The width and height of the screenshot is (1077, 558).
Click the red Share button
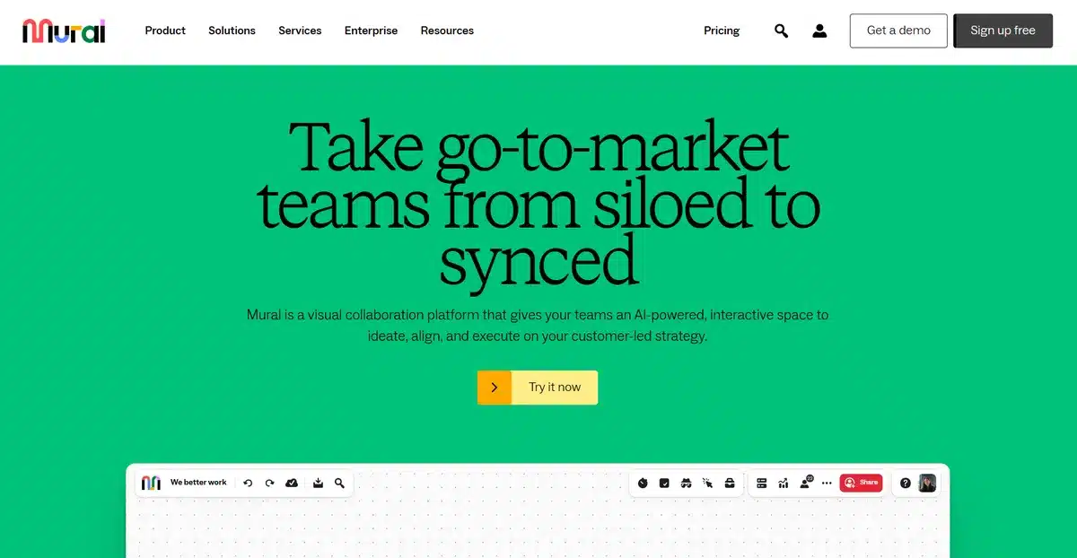(862, 483)
